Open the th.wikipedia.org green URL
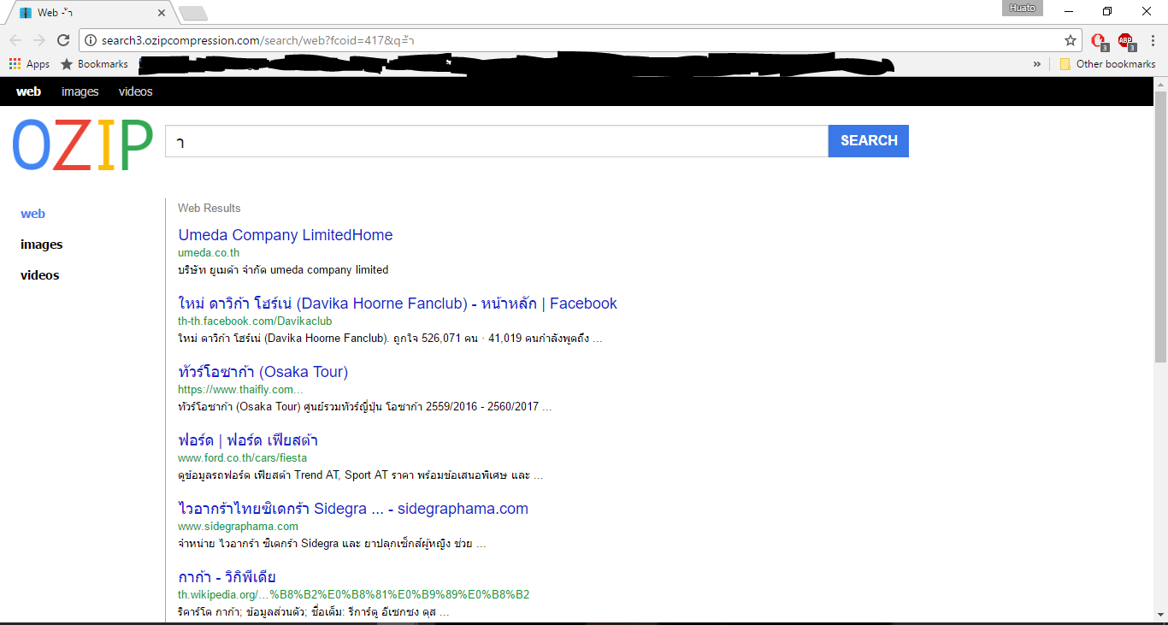Image resolution: width=1168 pixels, height=625 pixels. pyautogui.click(x=354, y=595)
